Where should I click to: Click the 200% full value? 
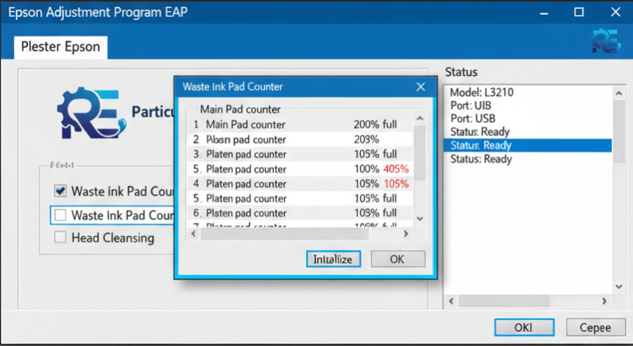[x=375, y=124]
